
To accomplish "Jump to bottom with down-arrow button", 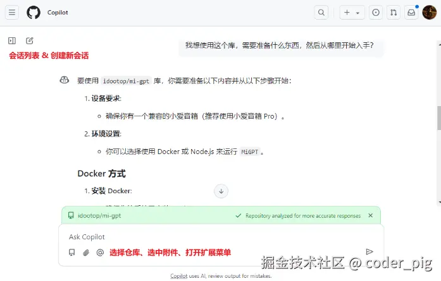I will click(221, 191).
